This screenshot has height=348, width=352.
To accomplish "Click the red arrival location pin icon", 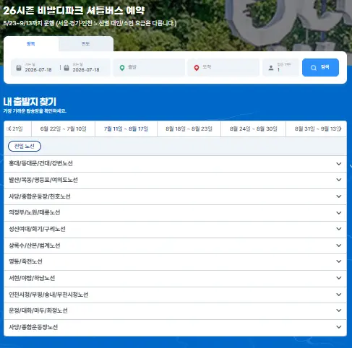I will click(197, 68).
